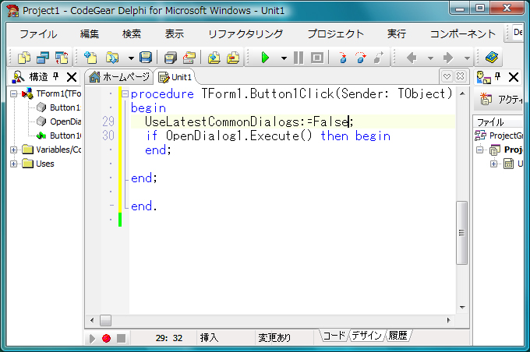Viewport: 530px width, 352px height.
Task: Click the Help contents book icon
Action: pyautogui.click(x=492, y=58)
